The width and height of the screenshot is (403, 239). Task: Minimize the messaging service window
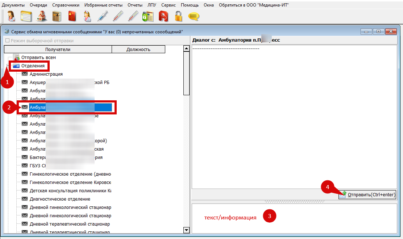coord(366,31)
